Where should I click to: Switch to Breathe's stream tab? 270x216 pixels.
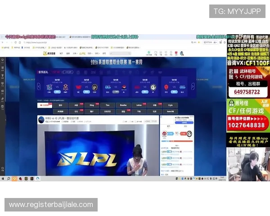[x=123, y=105]
